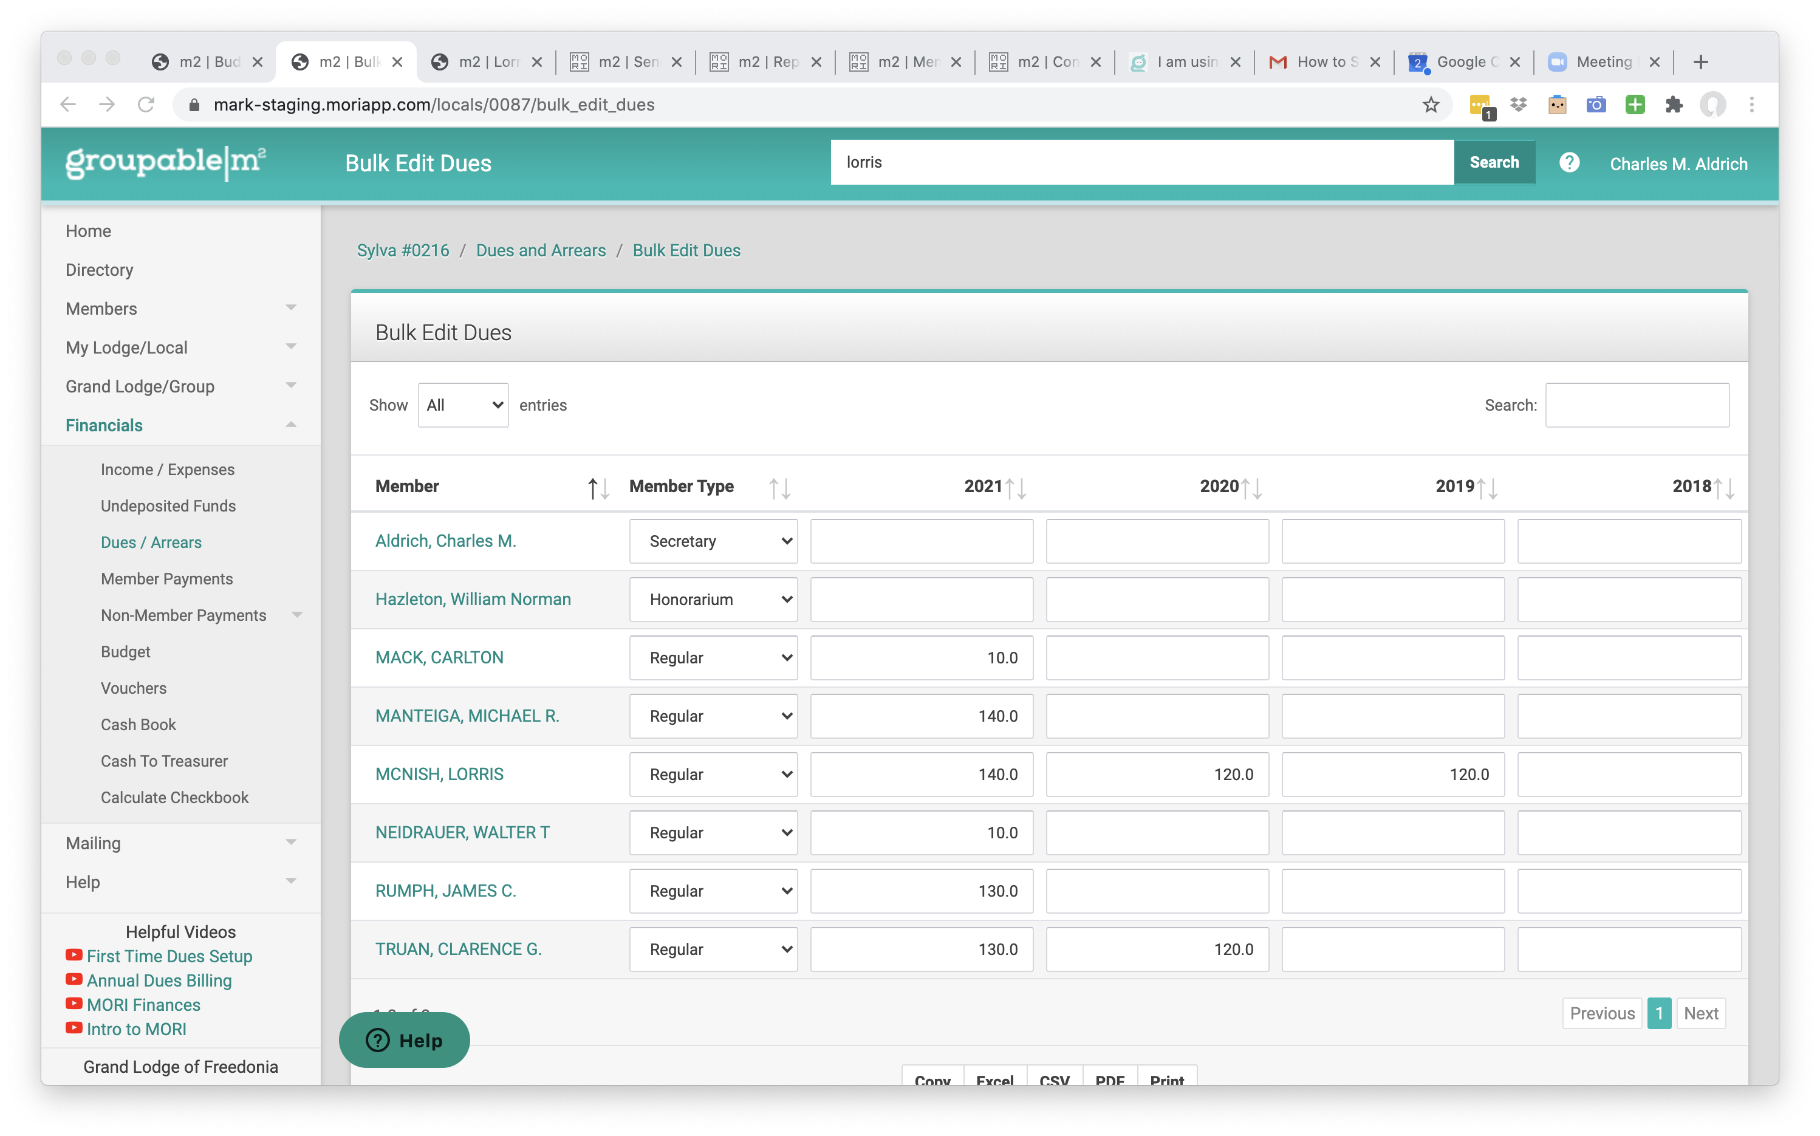This screenshot has height=1136, width=1820.
Task: Click the browser forward arrow
Action: (x=107, y=104)
